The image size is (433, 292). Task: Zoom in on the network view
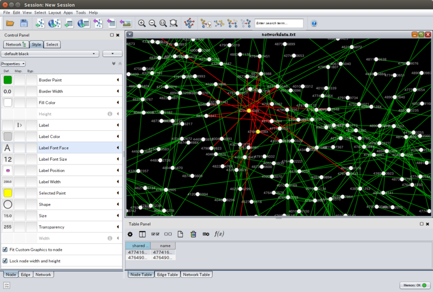coord(142,23)
